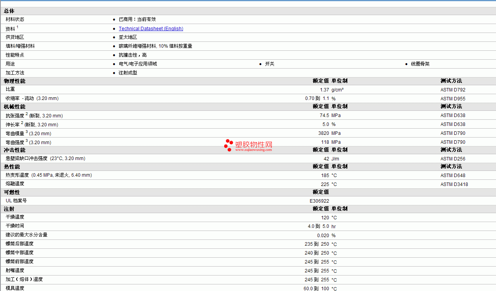
Task: Select the '供货地区' row label
Action: coord(15,37)
